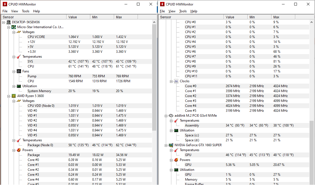The width and height of the screenshot is (315, 185).
Task: Collapse the Fans section in left window
Action: point(14,72)
